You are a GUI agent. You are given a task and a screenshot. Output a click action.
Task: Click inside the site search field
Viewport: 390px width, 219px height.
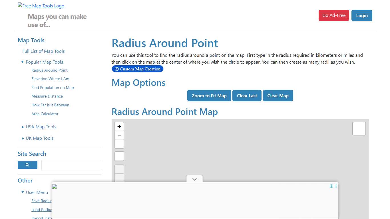[71, 165]
